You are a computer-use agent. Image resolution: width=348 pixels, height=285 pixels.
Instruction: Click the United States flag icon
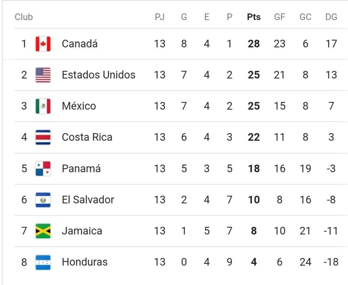click(x=43, y=75)
